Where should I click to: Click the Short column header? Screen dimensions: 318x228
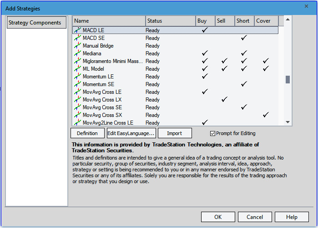(244, 21)
